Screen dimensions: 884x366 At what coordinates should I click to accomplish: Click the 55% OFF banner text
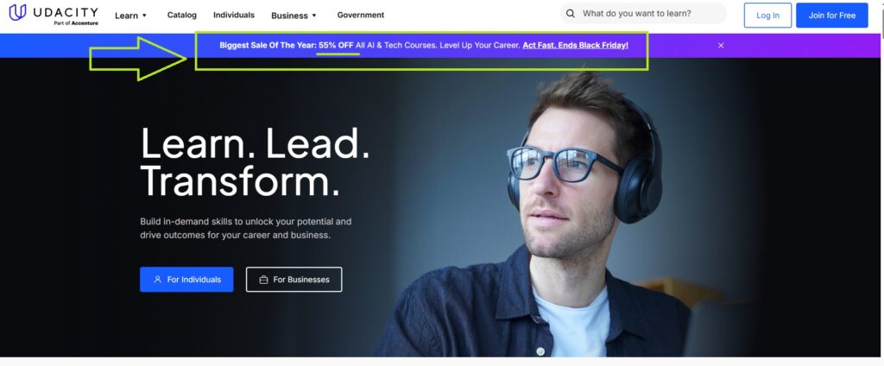336,45
